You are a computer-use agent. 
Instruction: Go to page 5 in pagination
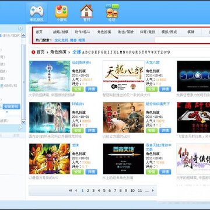tap(104, 191)
